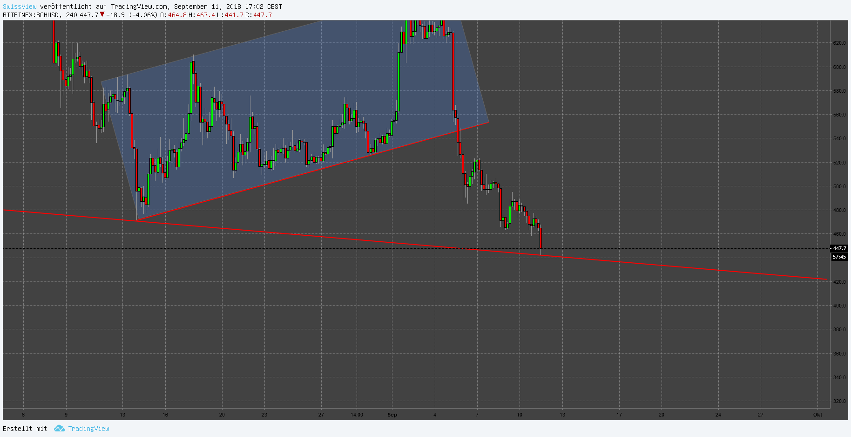Click the 460.0 price axis label

(x=839, y=234)
